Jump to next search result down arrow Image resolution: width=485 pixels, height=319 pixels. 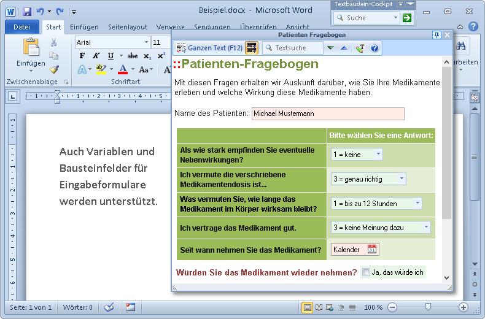pyautogui.click(x=330, y=48)
